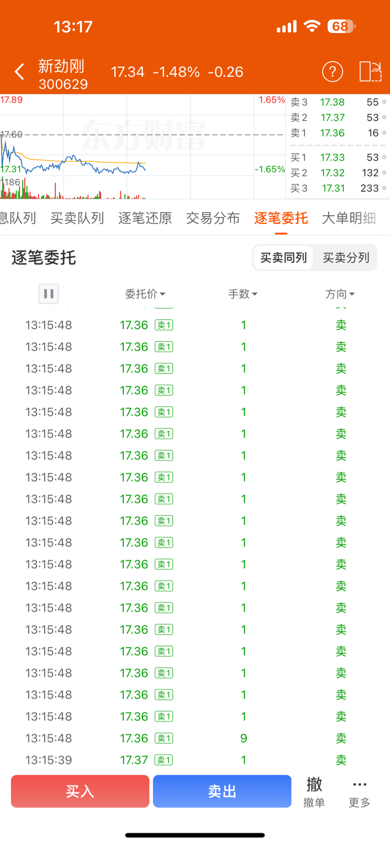Open the 大单明细 tab
The width and height of the screenshot is (390, 845).
click(x=349, y=218)
